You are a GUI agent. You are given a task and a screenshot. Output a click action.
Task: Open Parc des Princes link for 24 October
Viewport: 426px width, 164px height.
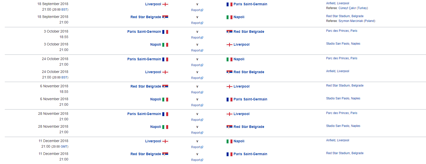[342, 58]
